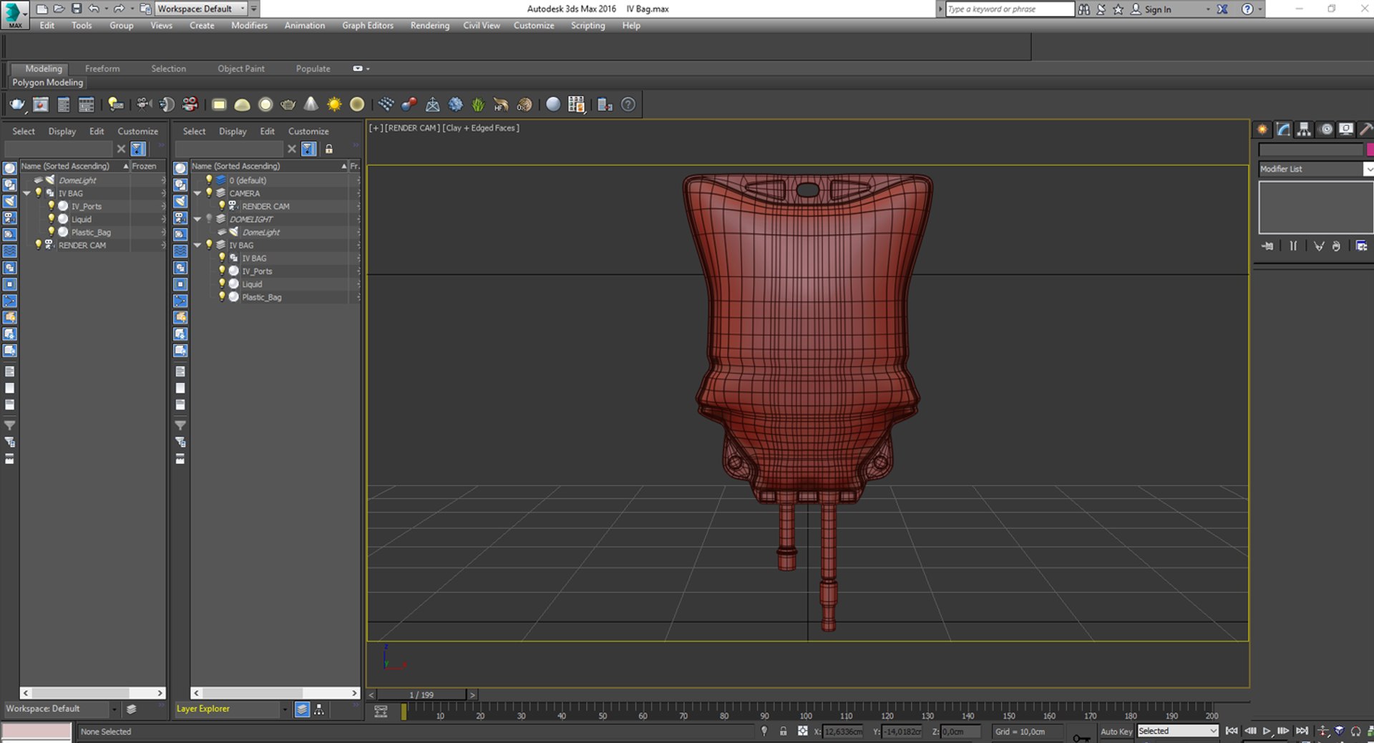The height and width of the screenshot is (743, 1374).
Task: Click the Set Key large key icon
Action: tap(1081, 737)
